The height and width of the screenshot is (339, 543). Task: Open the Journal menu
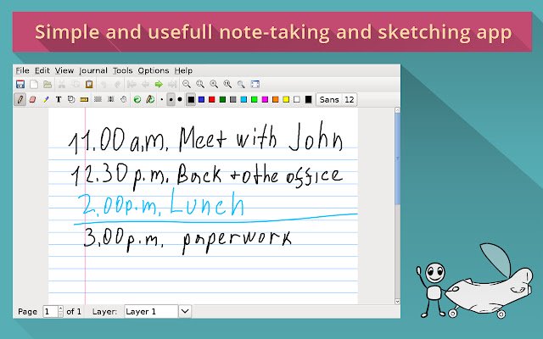coord(93,70)
